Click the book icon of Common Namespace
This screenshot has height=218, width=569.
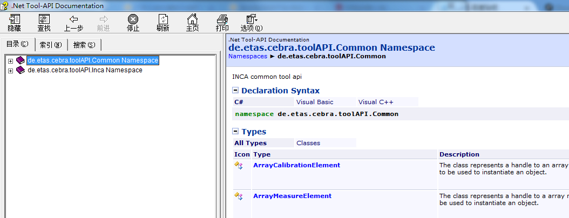pyautogui.click(x=21, y=60)
